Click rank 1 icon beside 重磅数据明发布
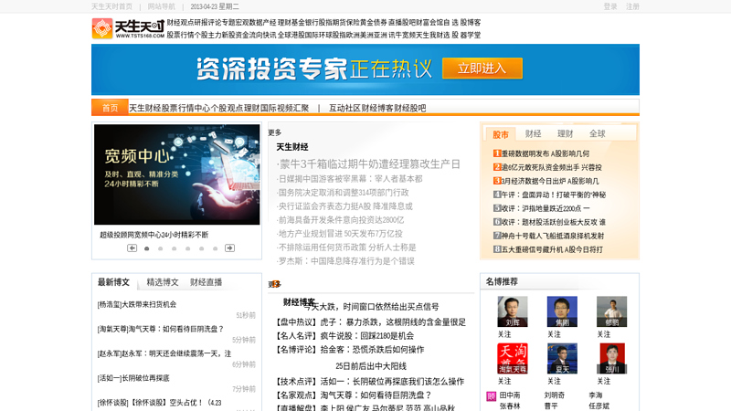731x411 pixels. (x=497, y=153)
